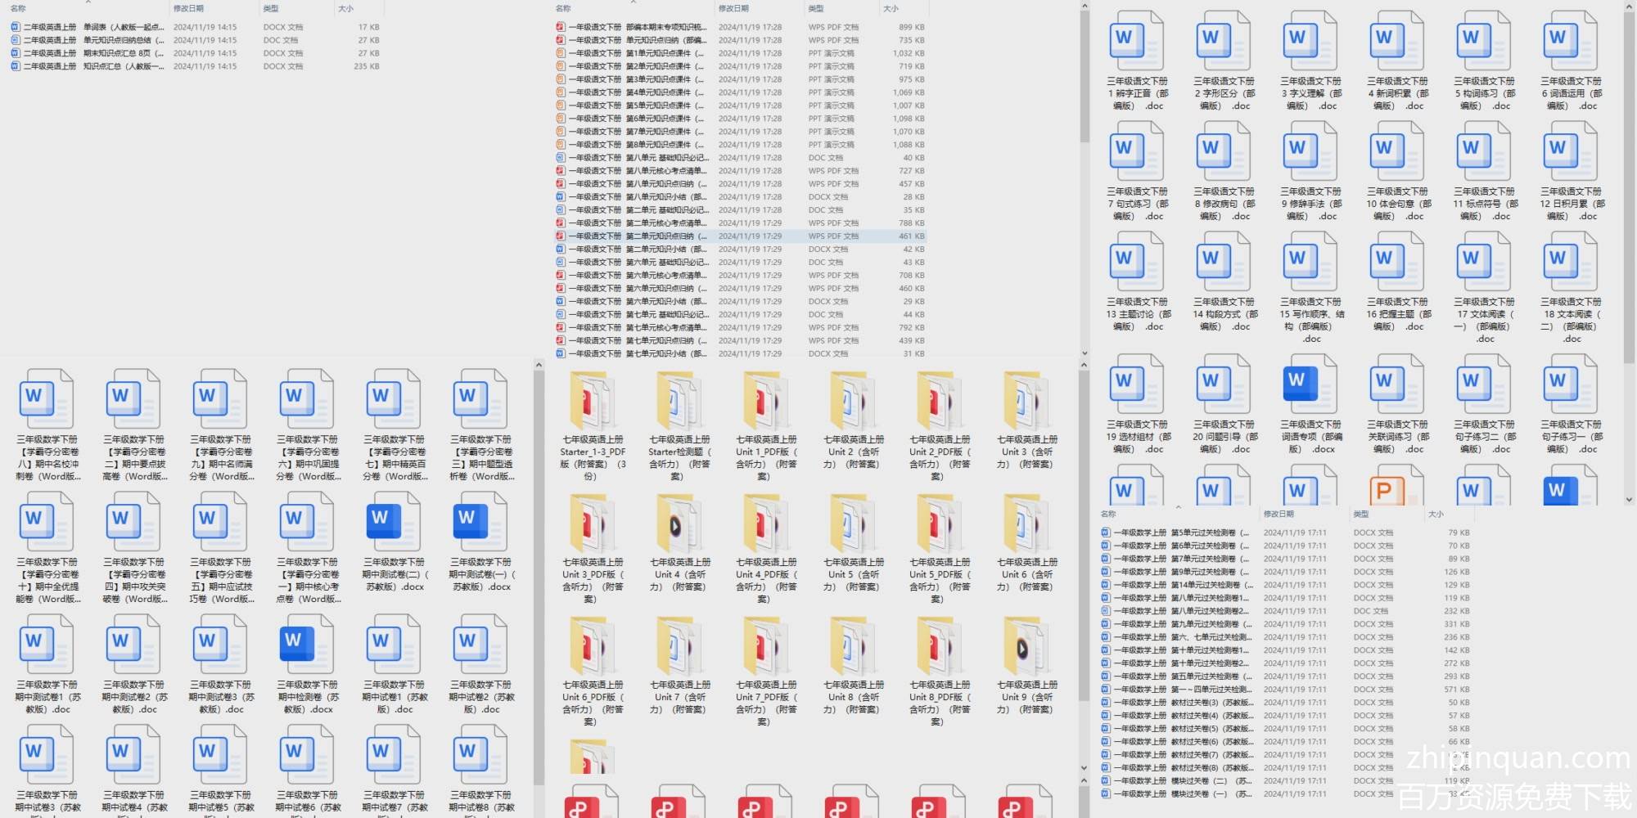Click the 三年级语文下册 6 词语运用 Word icon
The width and height of the screenshot is (1637, 818).
1570,41
